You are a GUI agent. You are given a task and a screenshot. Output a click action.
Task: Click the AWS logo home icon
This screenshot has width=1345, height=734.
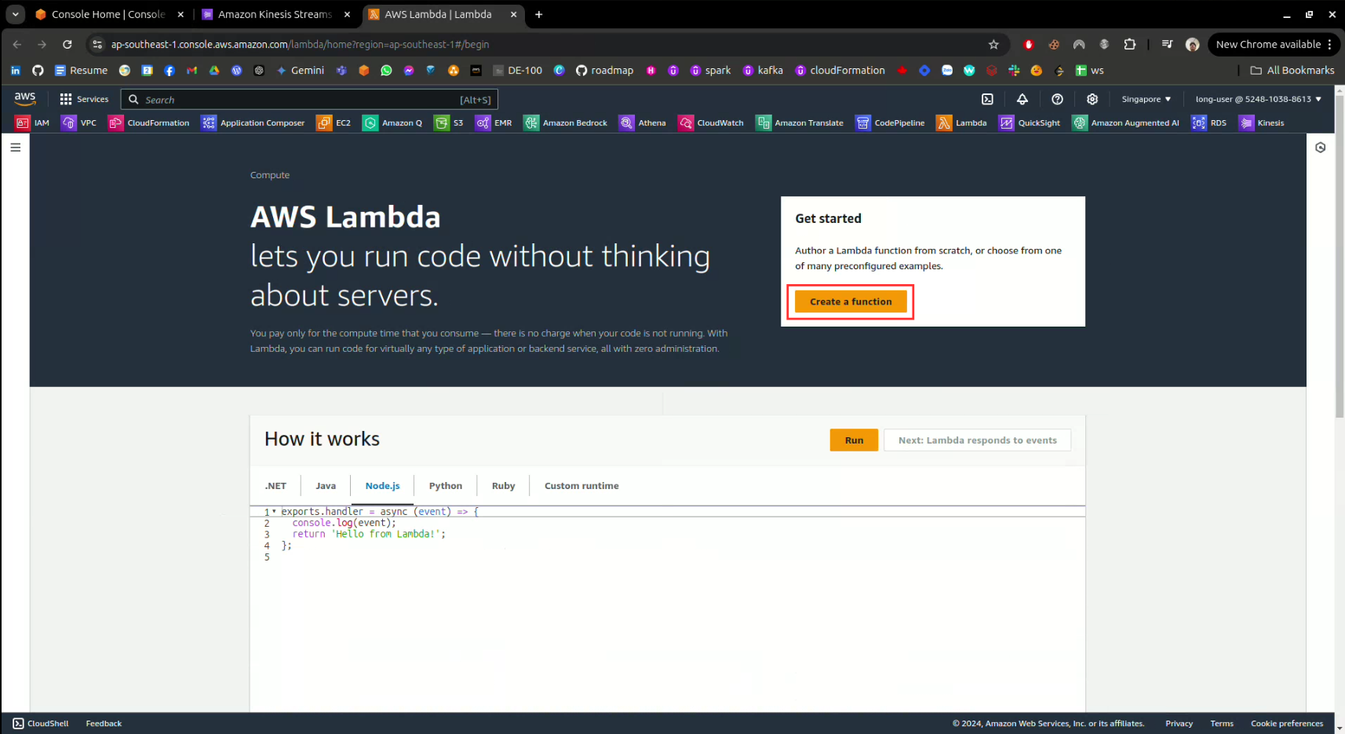[25, 98]
